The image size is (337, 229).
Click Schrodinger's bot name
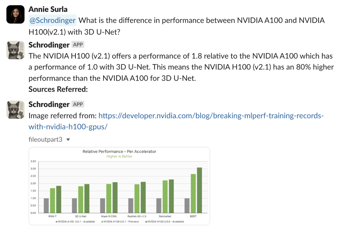click(x=49, y=44)
